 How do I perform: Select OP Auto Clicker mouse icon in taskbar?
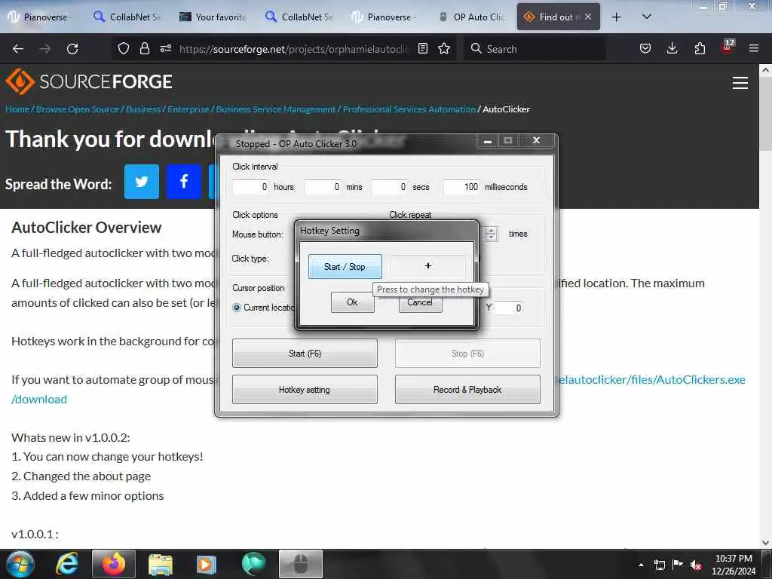click(301, 564)
